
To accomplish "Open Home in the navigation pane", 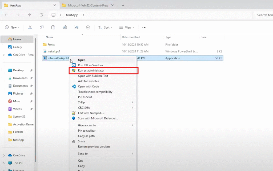I will (17, 40).
